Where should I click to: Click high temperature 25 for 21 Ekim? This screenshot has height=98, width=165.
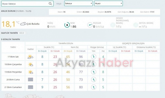pos(55,87)
